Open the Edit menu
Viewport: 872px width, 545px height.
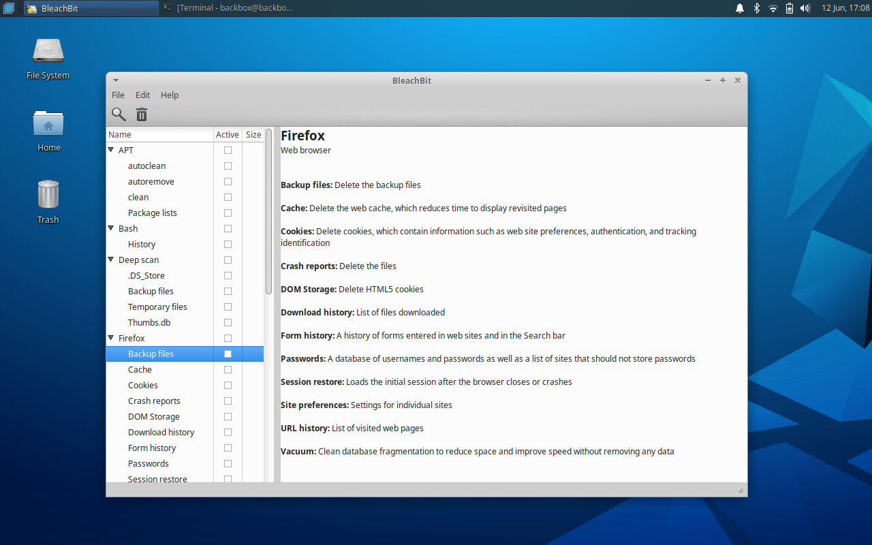[142, 95]
